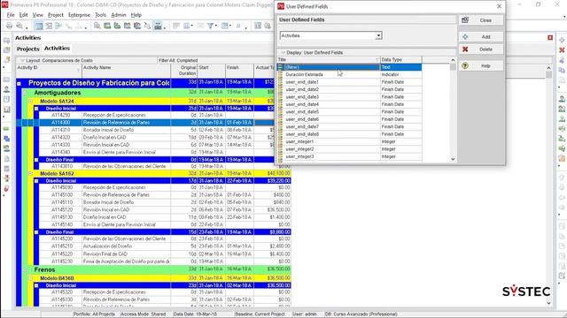567x318 pixels.
Task: Close User Defined Fields dialog with title X
Action: point(499,6)
